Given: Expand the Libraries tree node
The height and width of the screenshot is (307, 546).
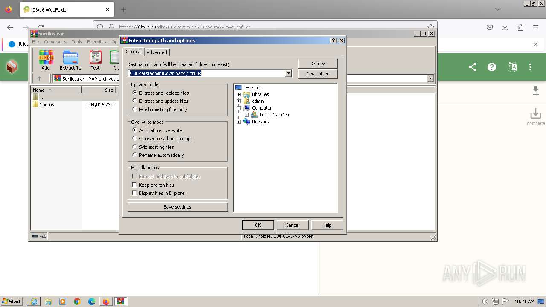Looking at the screenshot, I should pyautogui.click(x=239, y=94).
